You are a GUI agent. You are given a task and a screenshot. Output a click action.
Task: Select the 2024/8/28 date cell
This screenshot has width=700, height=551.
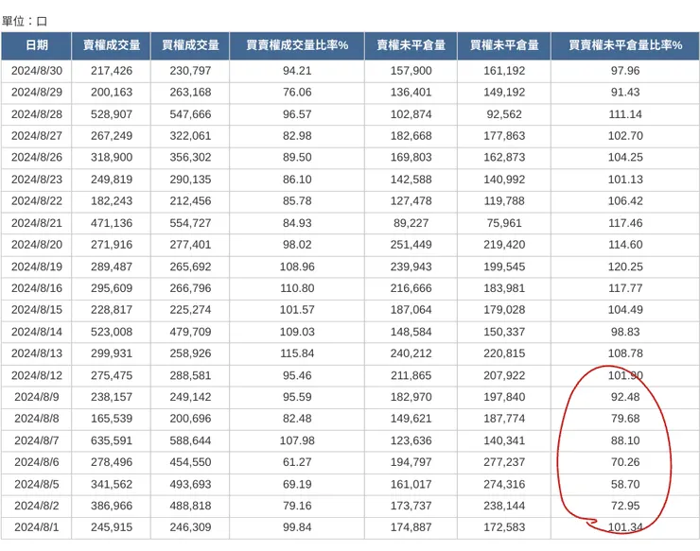(37, 114)
